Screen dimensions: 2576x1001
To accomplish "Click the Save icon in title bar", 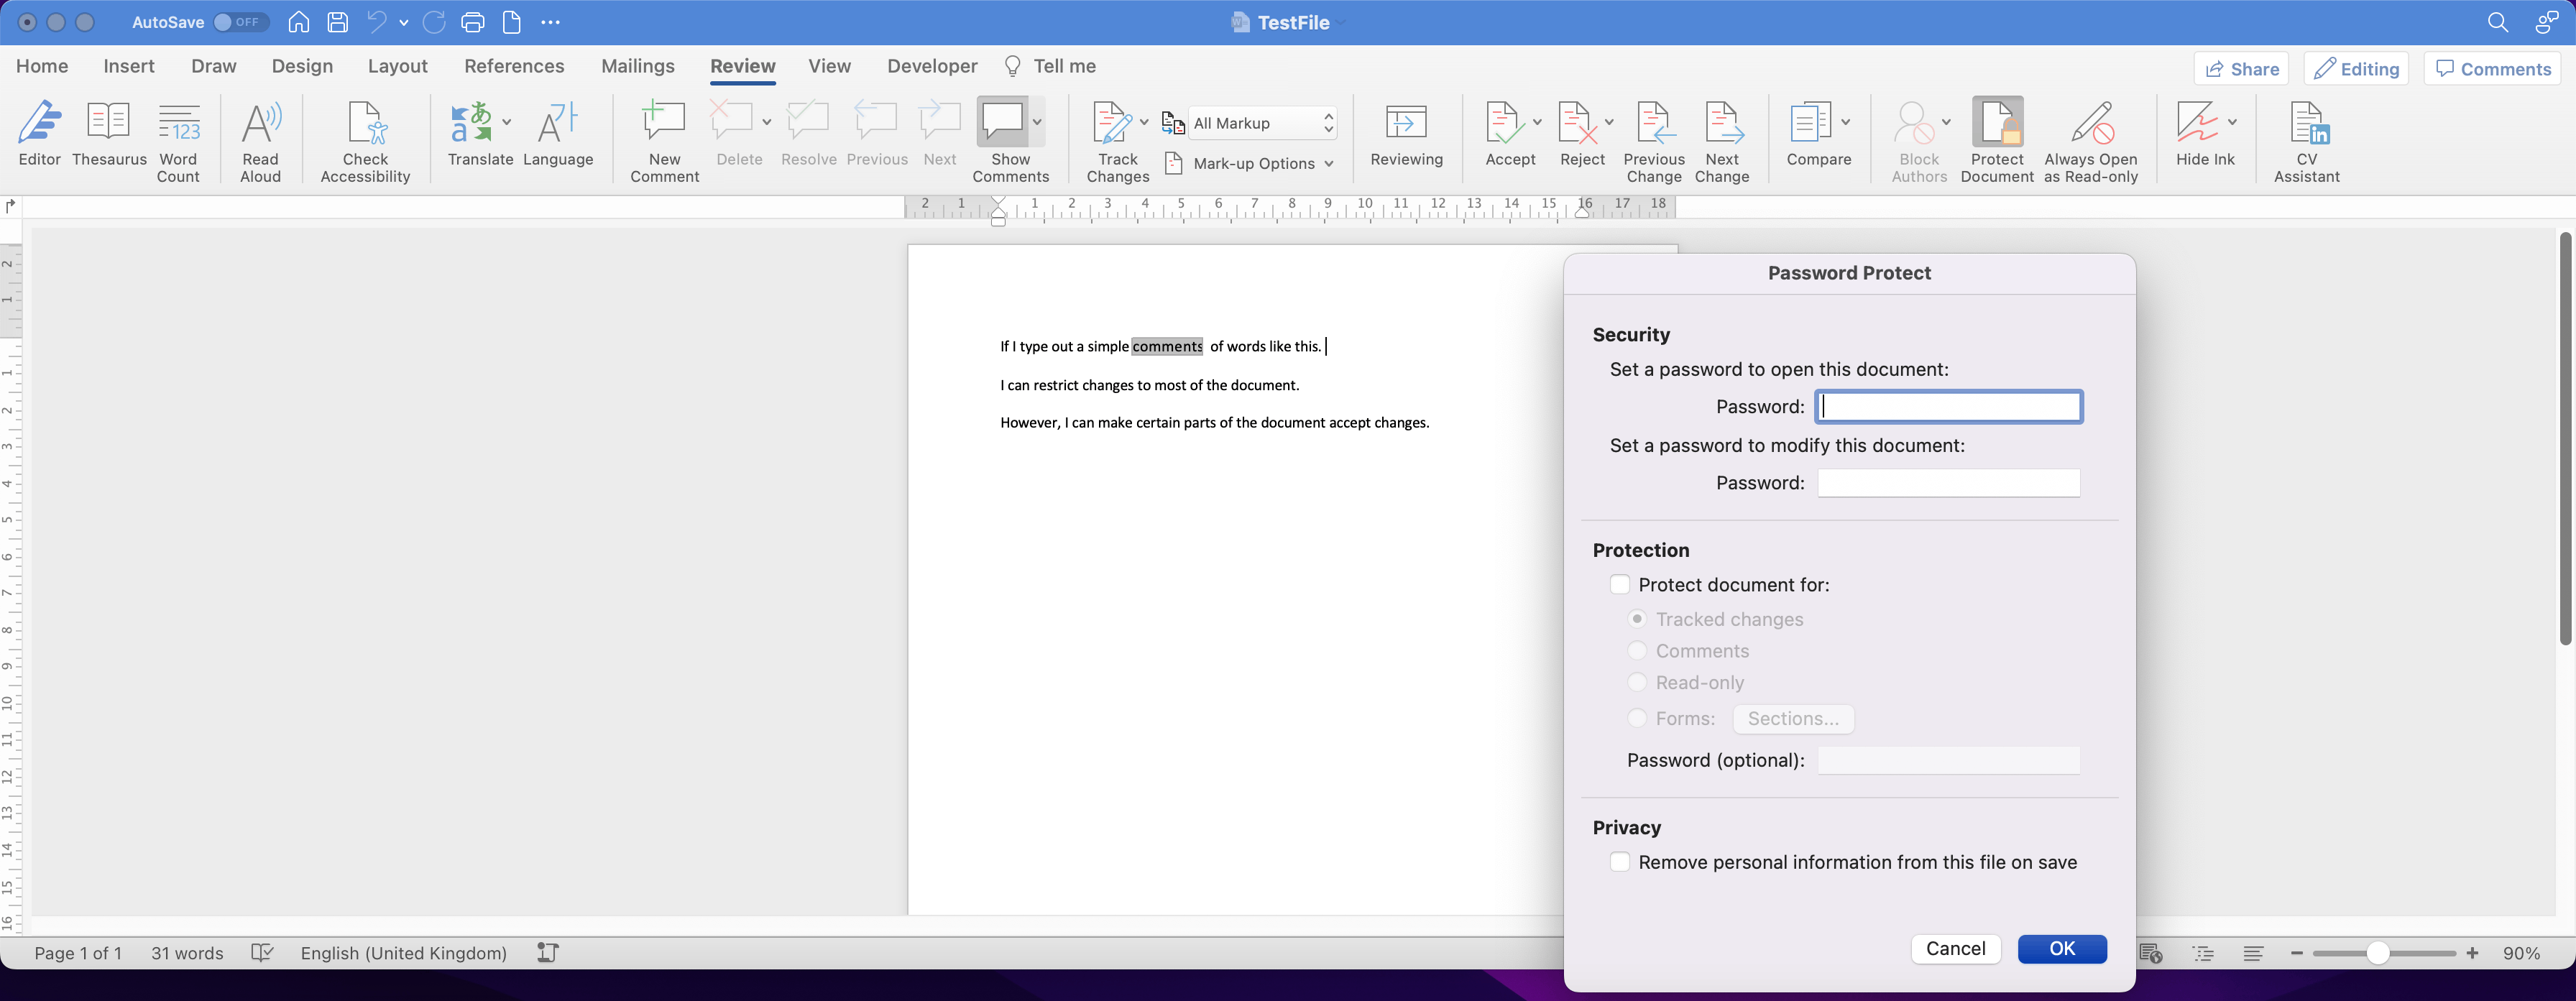I will pos(338,22).
